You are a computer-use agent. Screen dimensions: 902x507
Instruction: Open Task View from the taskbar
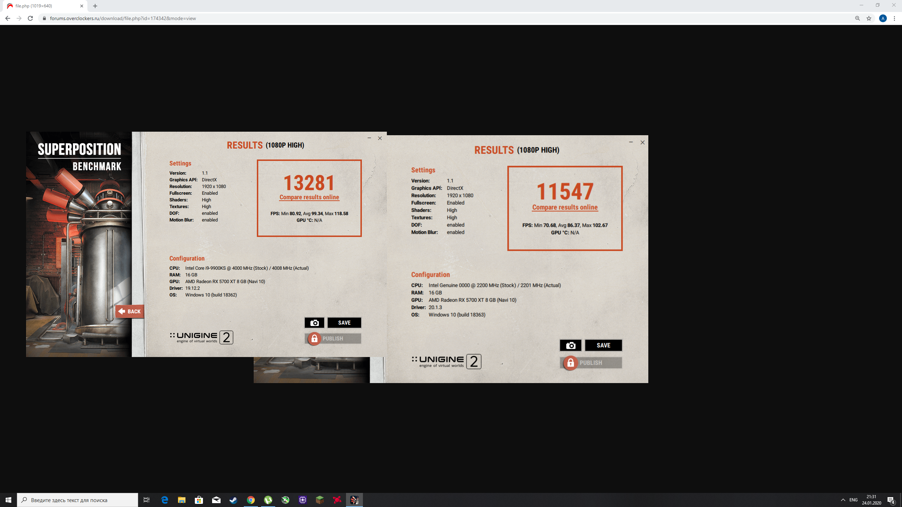(147, 500)
